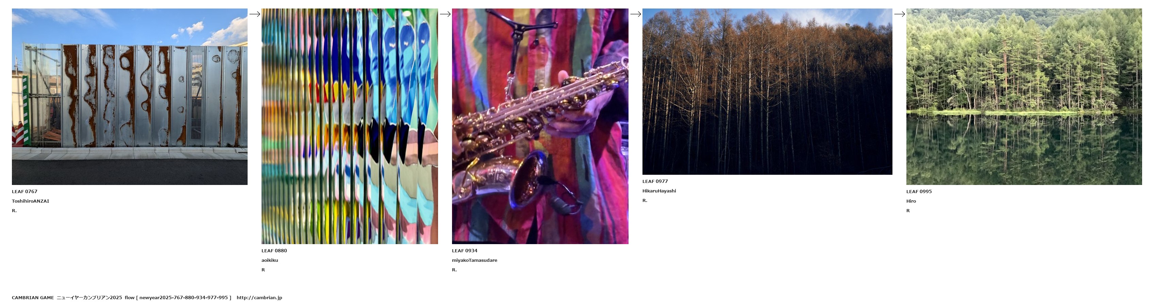Open the green forest lake reflection photo
This screenshot has width=1154, height=306.
1024,97
